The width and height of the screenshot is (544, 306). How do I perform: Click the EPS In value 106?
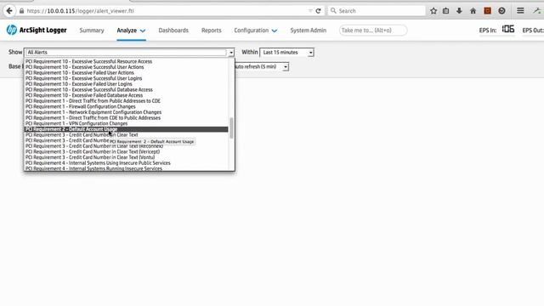(x=508, y=30)
